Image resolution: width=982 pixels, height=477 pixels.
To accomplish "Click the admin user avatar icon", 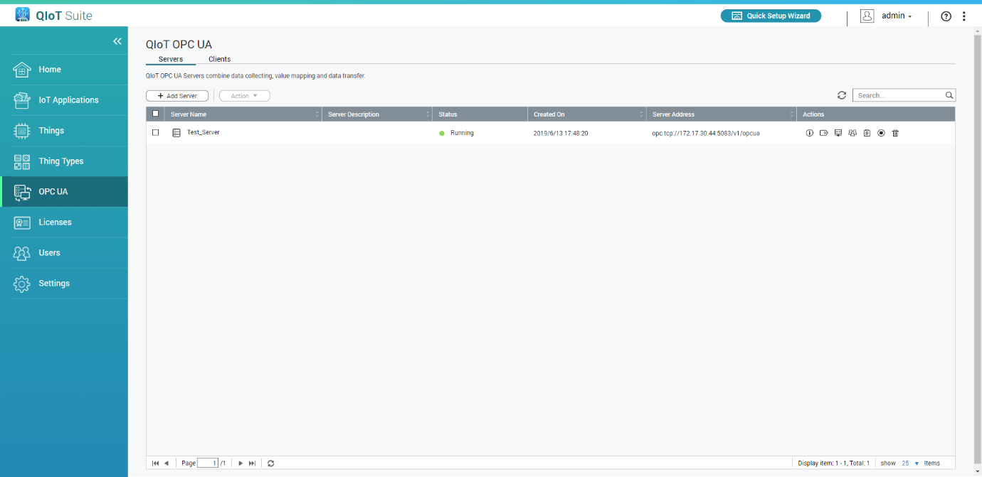I will [x=867, y=16].
